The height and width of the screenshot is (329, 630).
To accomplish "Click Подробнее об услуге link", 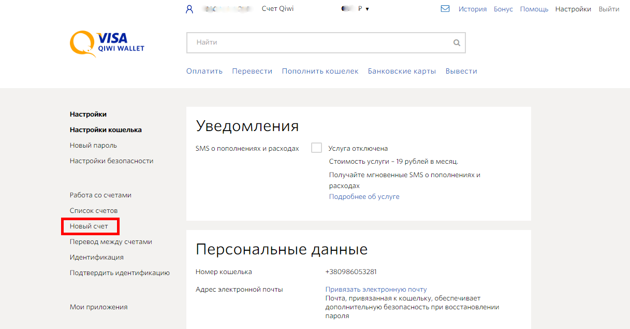I will click(x=364, y=197).
